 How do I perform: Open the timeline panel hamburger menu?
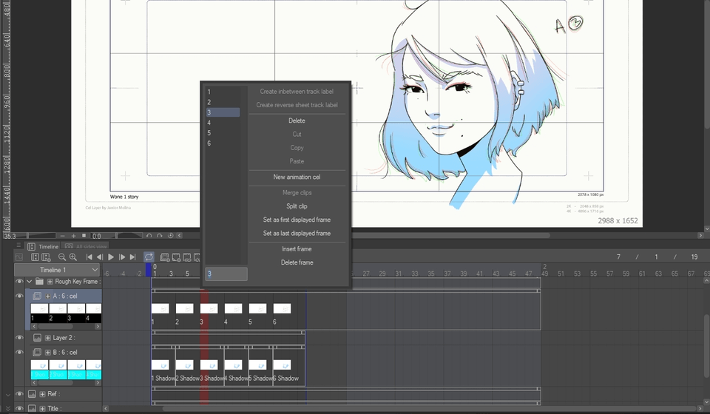18,245
